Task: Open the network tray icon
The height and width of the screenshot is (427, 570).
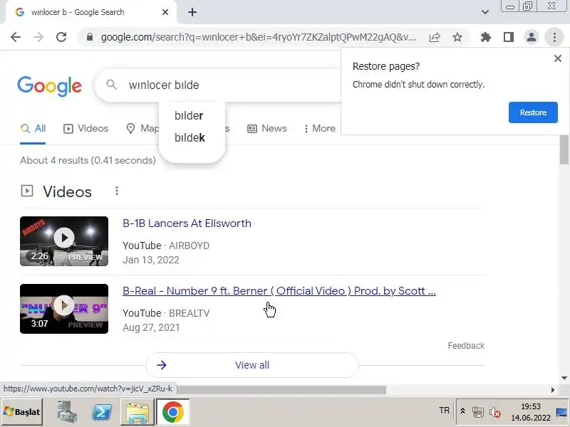Action: tap(477, 412)
